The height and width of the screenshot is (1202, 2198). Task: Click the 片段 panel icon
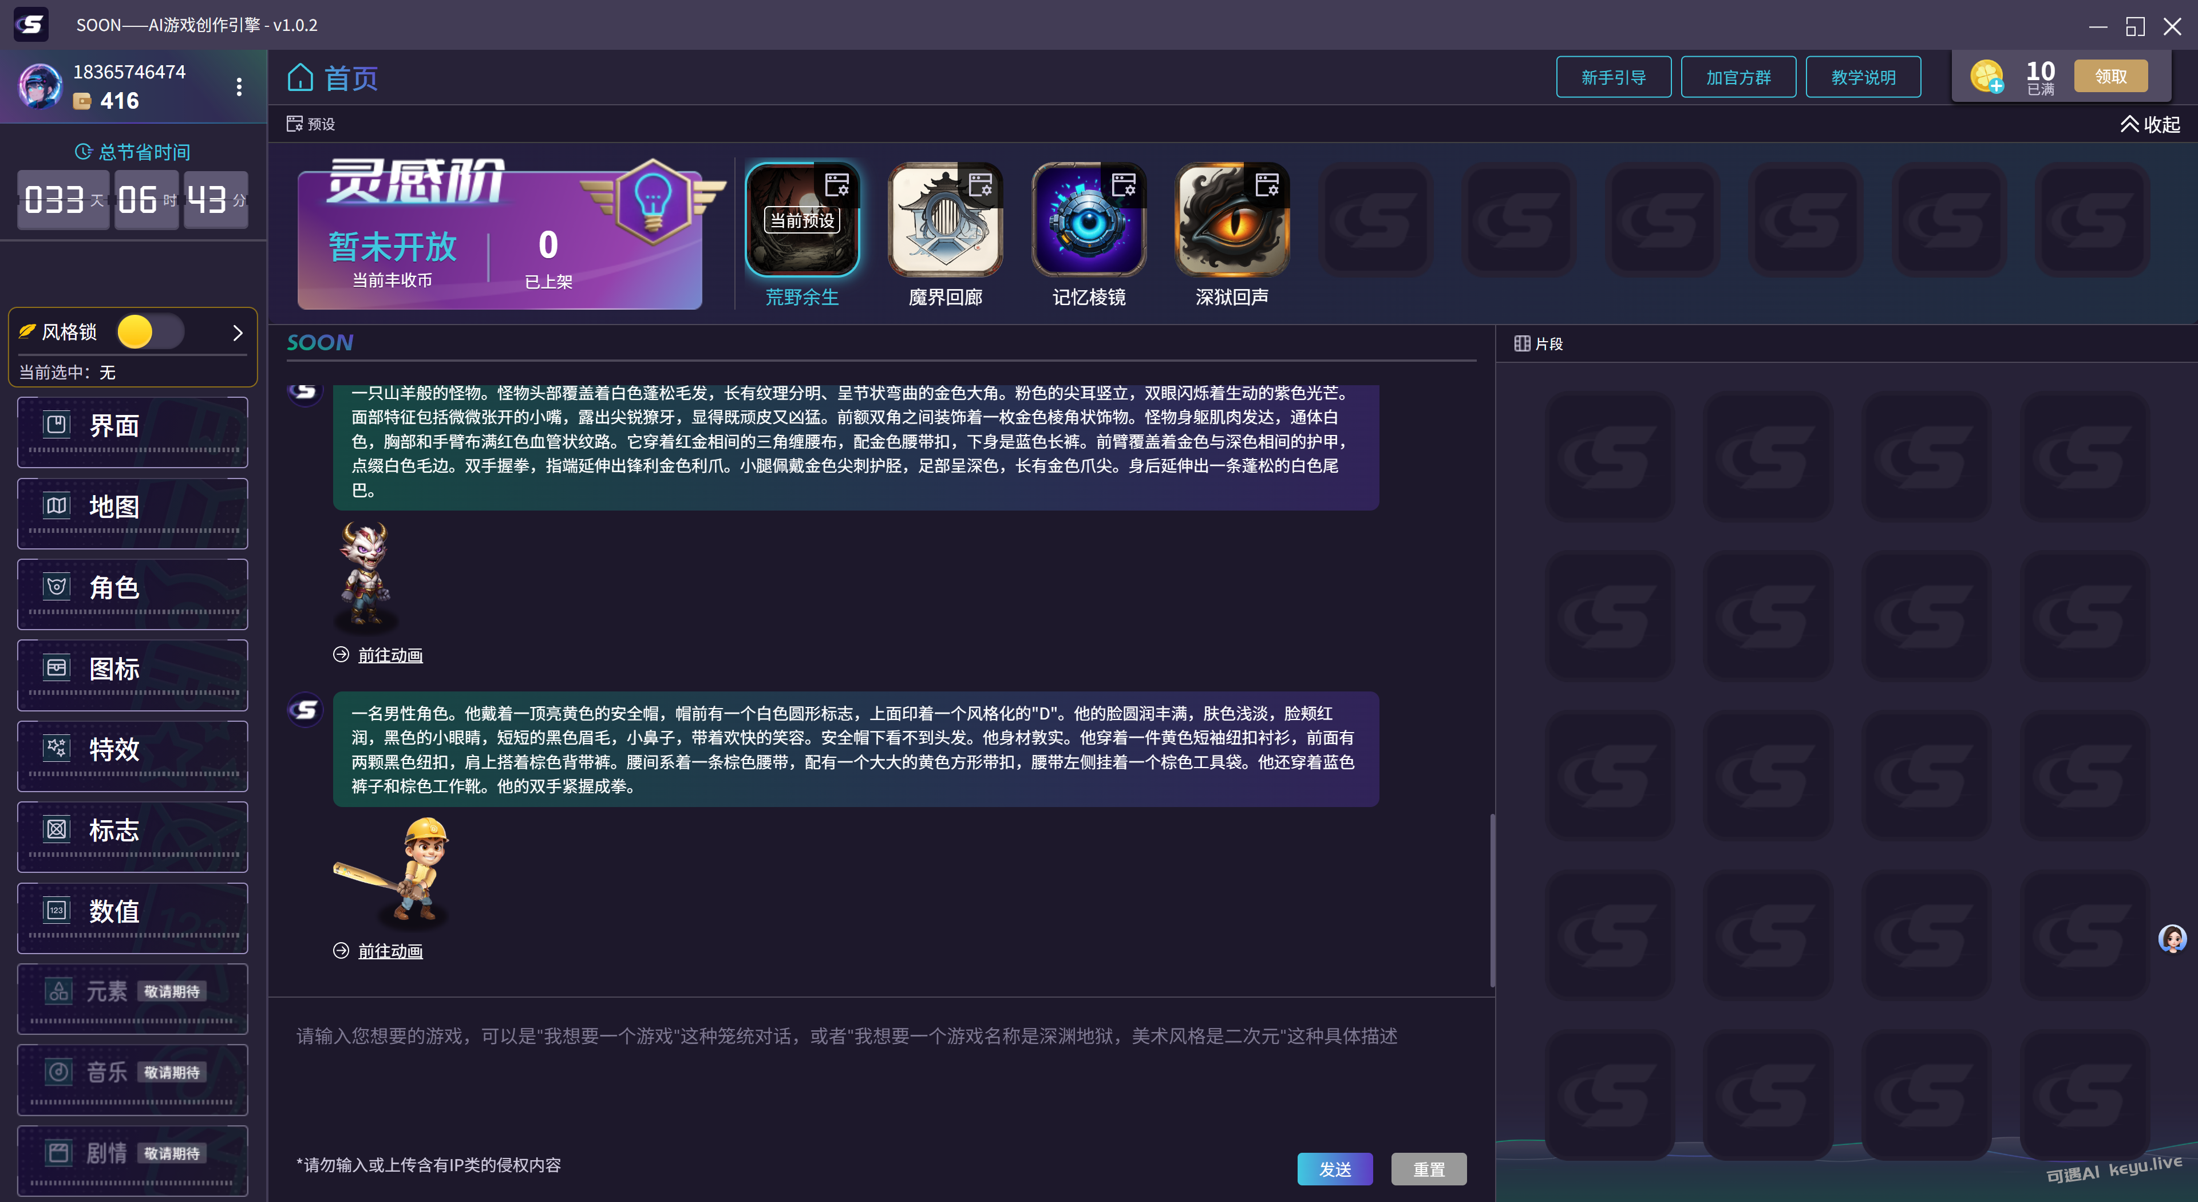[x=1523, y=343]
